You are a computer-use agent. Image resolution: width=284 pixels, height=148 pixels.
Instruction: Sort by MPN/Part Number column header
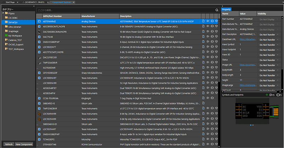[61, 16]
